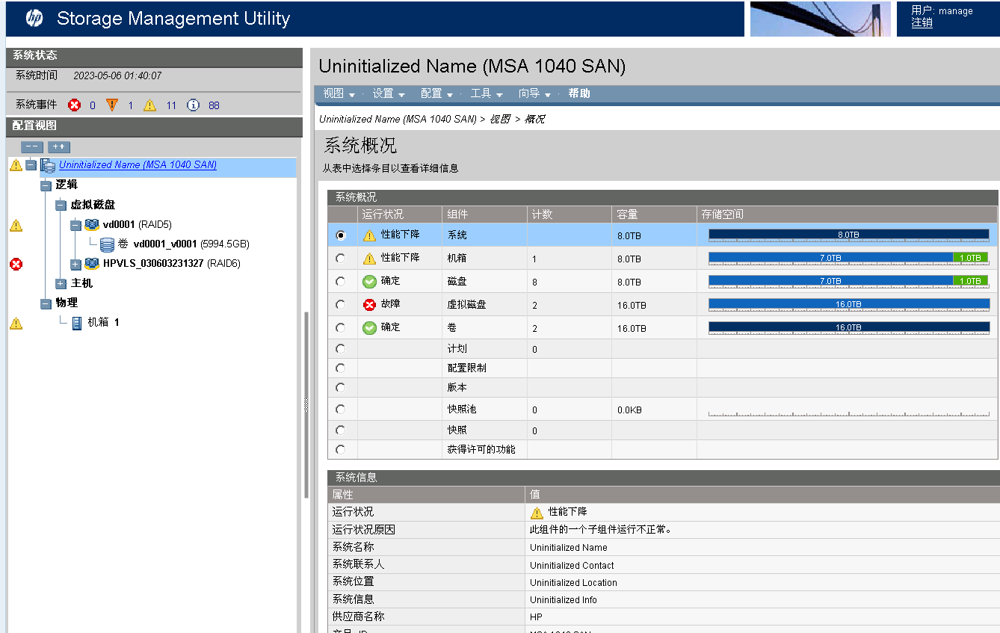Collapse the 物理 tree node

click(46, 303)
